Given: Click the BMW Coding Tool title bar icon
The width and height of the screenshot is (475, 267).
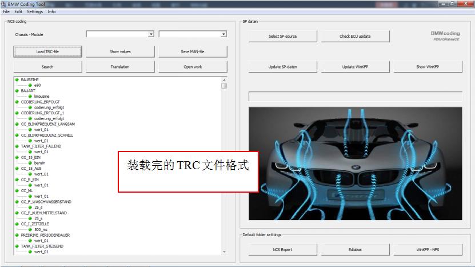Looking at the screenshot, I should pyautogui.click(x=3, y=4).
